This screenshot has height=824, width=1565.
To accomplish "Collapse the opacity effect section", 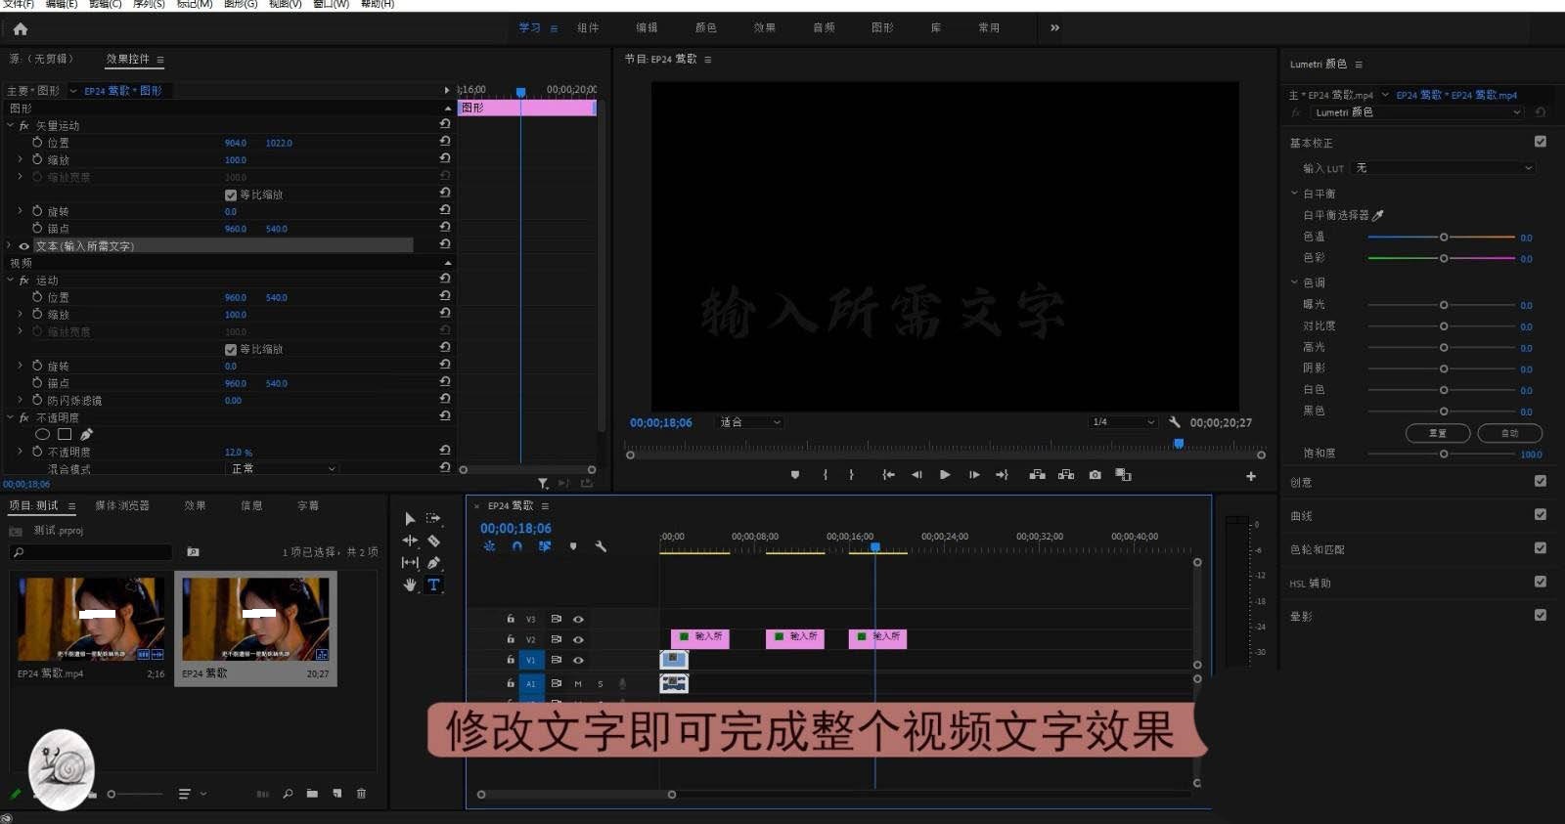I will pos(11,417).
